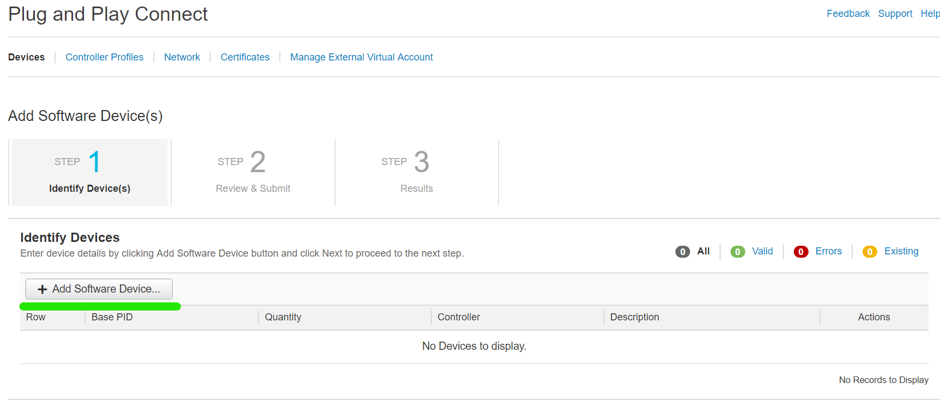Click the Help link
Image resolution: width=940 pixels, height=401 pixels.
pos(930,14)
